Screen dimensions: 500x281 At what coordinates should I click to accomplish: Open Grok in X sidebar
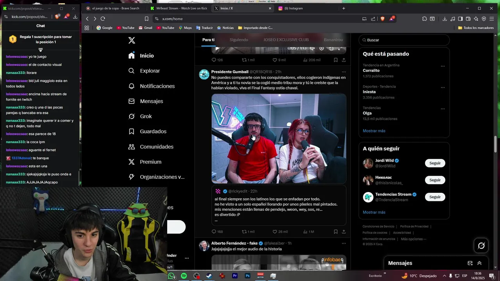(140, 117)
